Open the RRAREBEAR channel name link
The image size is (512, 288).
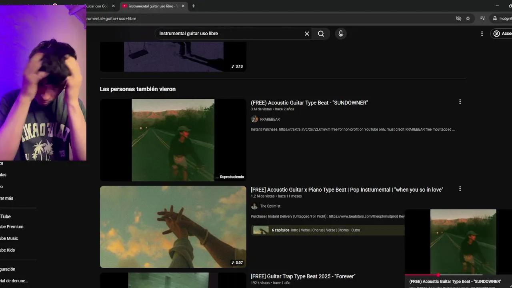tap(270, 120)
